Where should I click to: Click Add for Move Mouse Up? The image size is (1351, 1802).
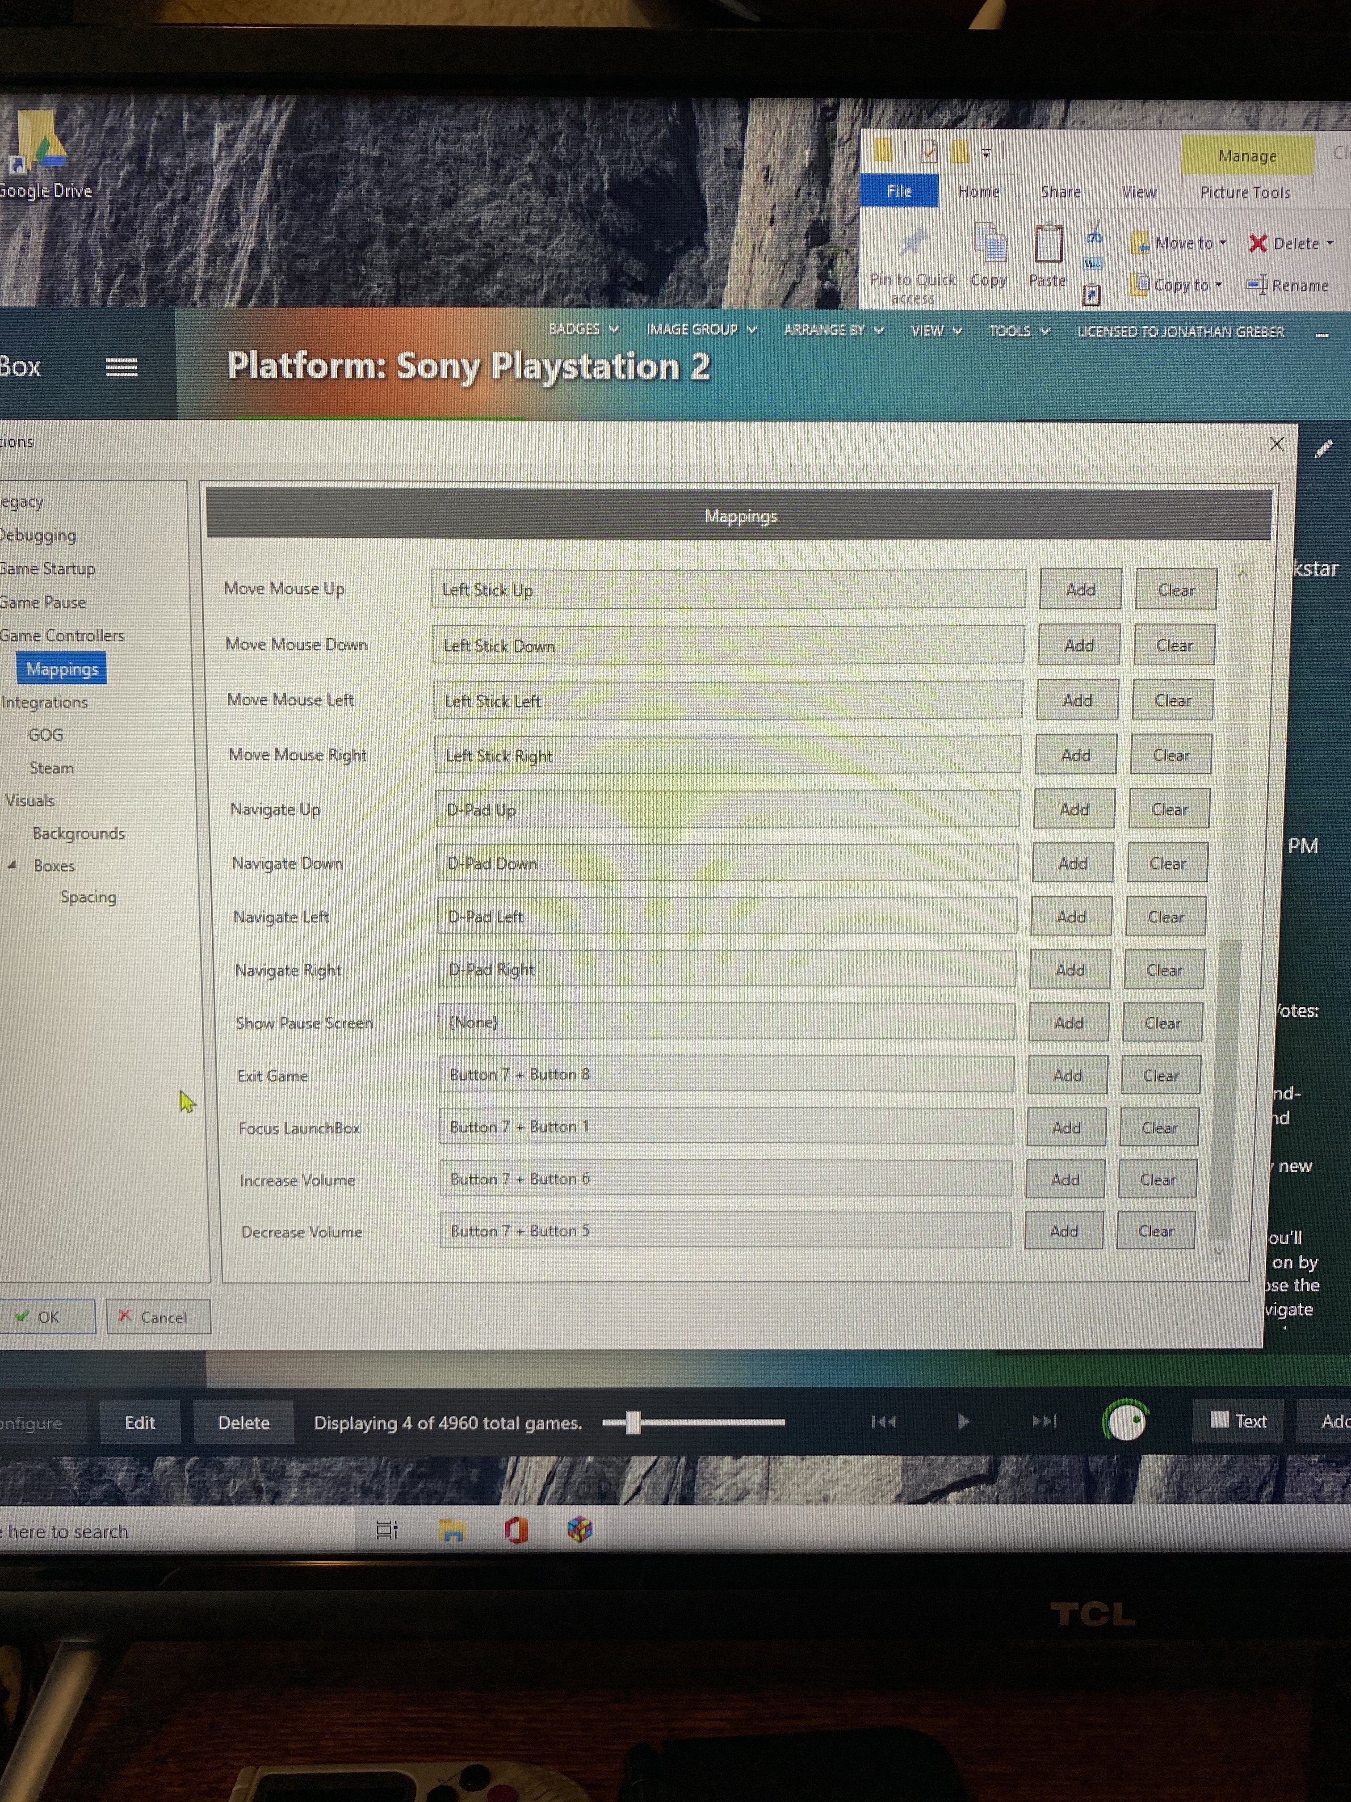1080,589
